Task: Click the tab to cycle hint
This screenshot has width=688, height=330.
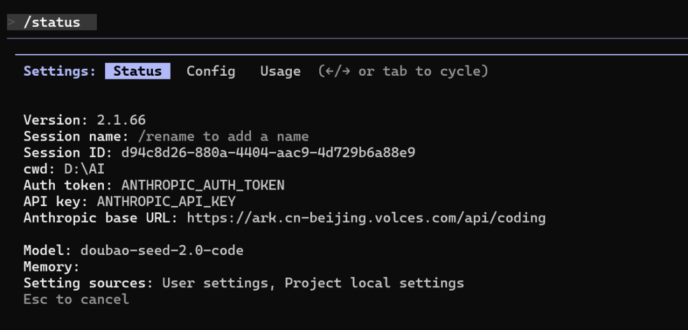Action: tap(403, 71)
